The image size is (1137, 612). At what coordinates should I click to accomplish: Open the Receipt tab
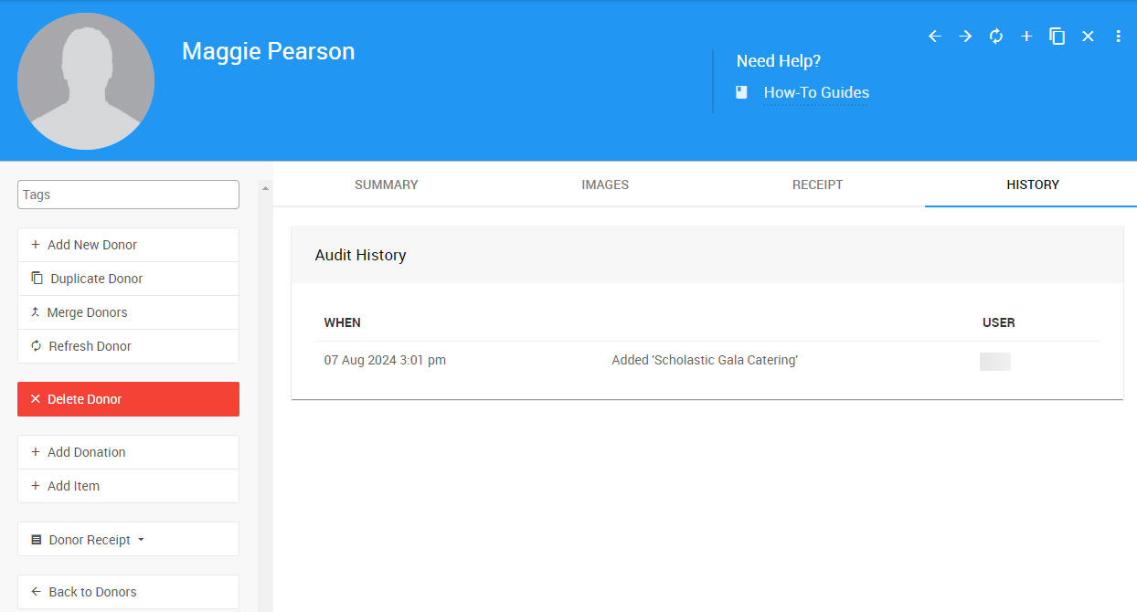(x=817, y=185)
